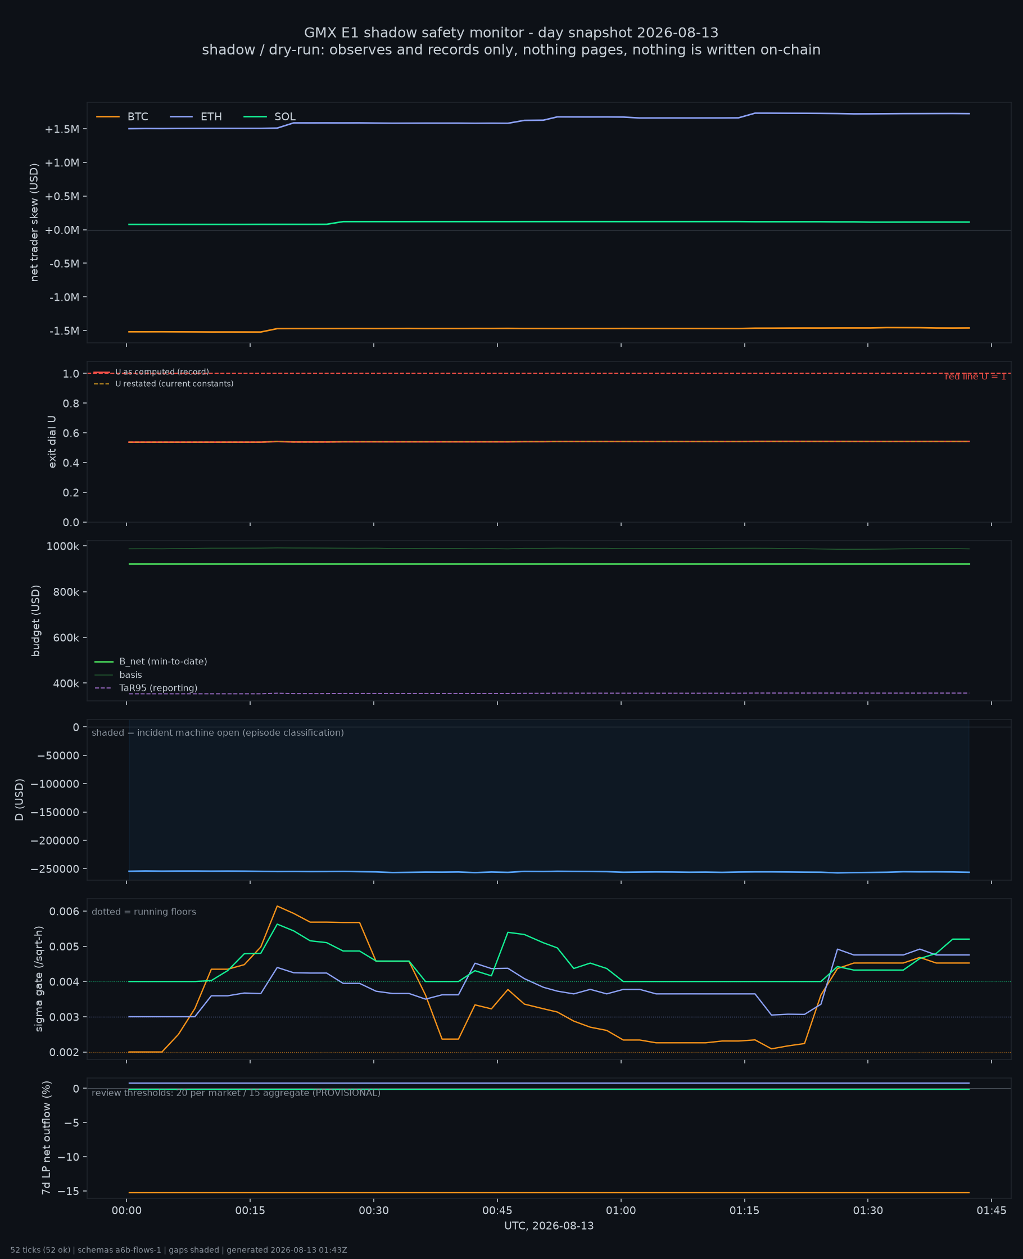This screenshot has height=1259, width=1023.
Task: Click the 01:15 time tick label
Action: (x=745, y=1211)
